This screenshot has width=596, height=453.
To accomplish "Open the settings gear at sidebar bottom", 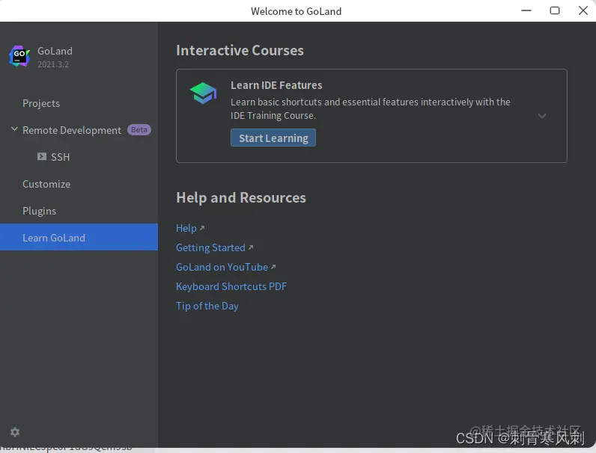I will [x=15, y=432].
